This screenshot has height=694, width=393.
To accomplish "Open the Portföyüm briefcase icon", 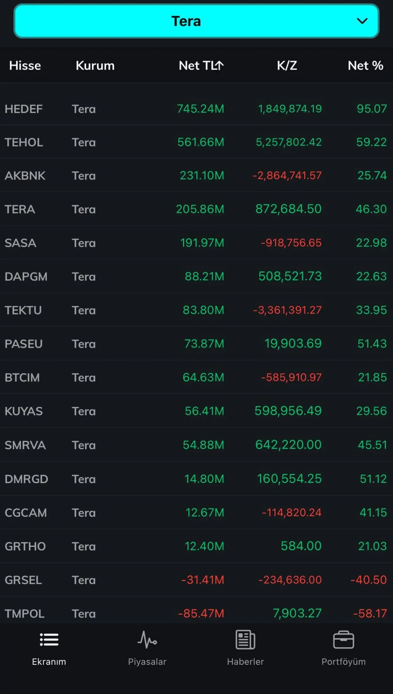I will (344, 640).
